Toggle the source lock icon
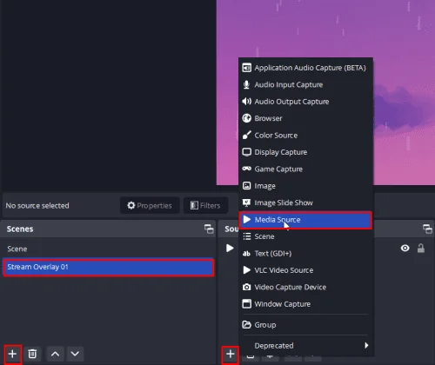The width and height of the screenshot is (435, 365). point(421,249)
